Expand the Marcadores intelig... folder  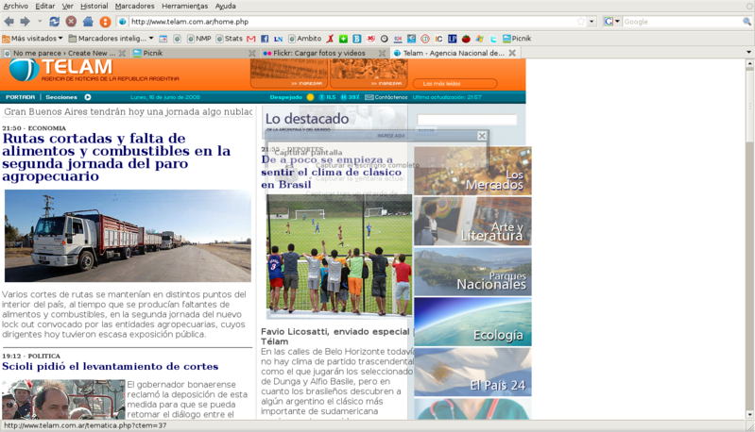[112, 39]
